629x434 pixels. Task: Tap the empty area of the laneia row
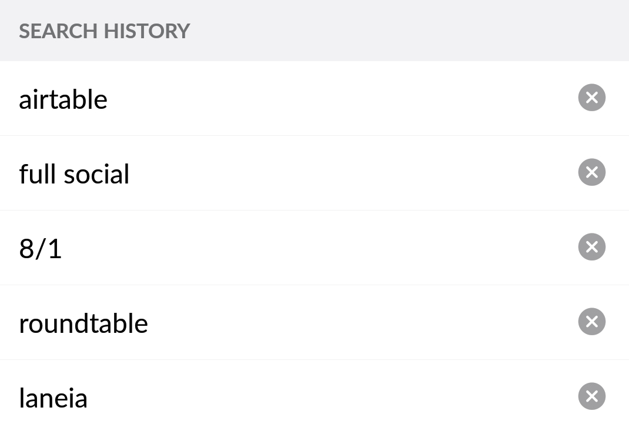[333, 397]
